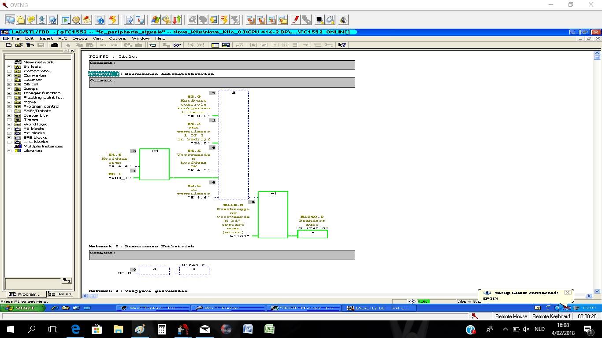
Task: Click the monitor (glasses) icon in toolbar
Action: click(177, 45)
